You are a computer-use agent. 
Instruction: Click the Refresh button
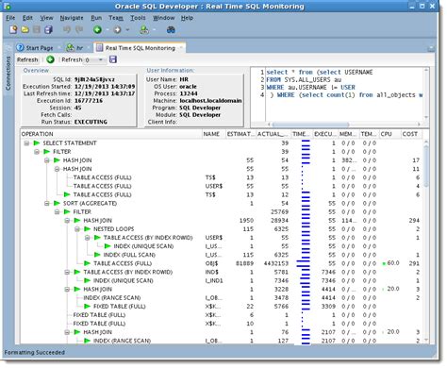pos(27,59)
